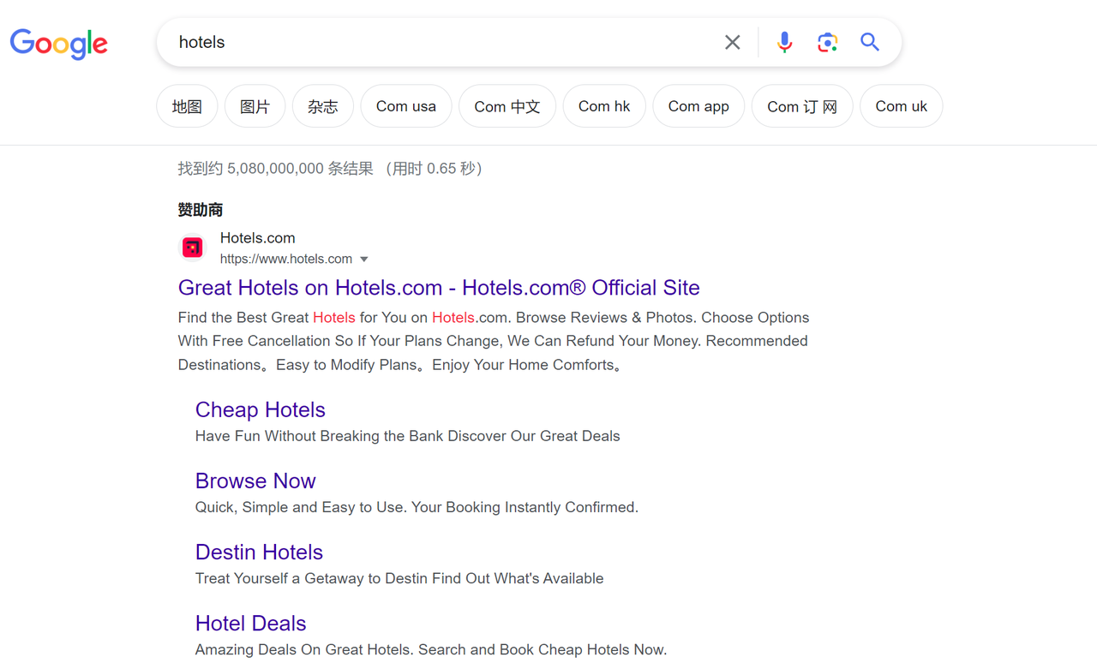Select the 地图 search filter

coord(186,105)
